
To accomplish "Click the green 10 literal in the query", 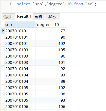I will click(69, 4).
